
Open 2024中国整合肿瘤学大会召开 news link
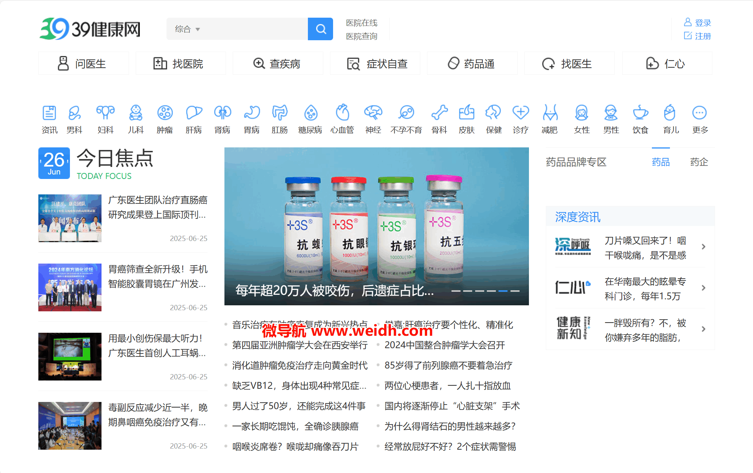point(444,345)
